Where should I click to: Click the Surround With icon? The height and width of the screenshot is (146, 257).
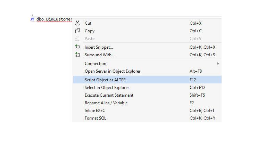coord(77,55)
